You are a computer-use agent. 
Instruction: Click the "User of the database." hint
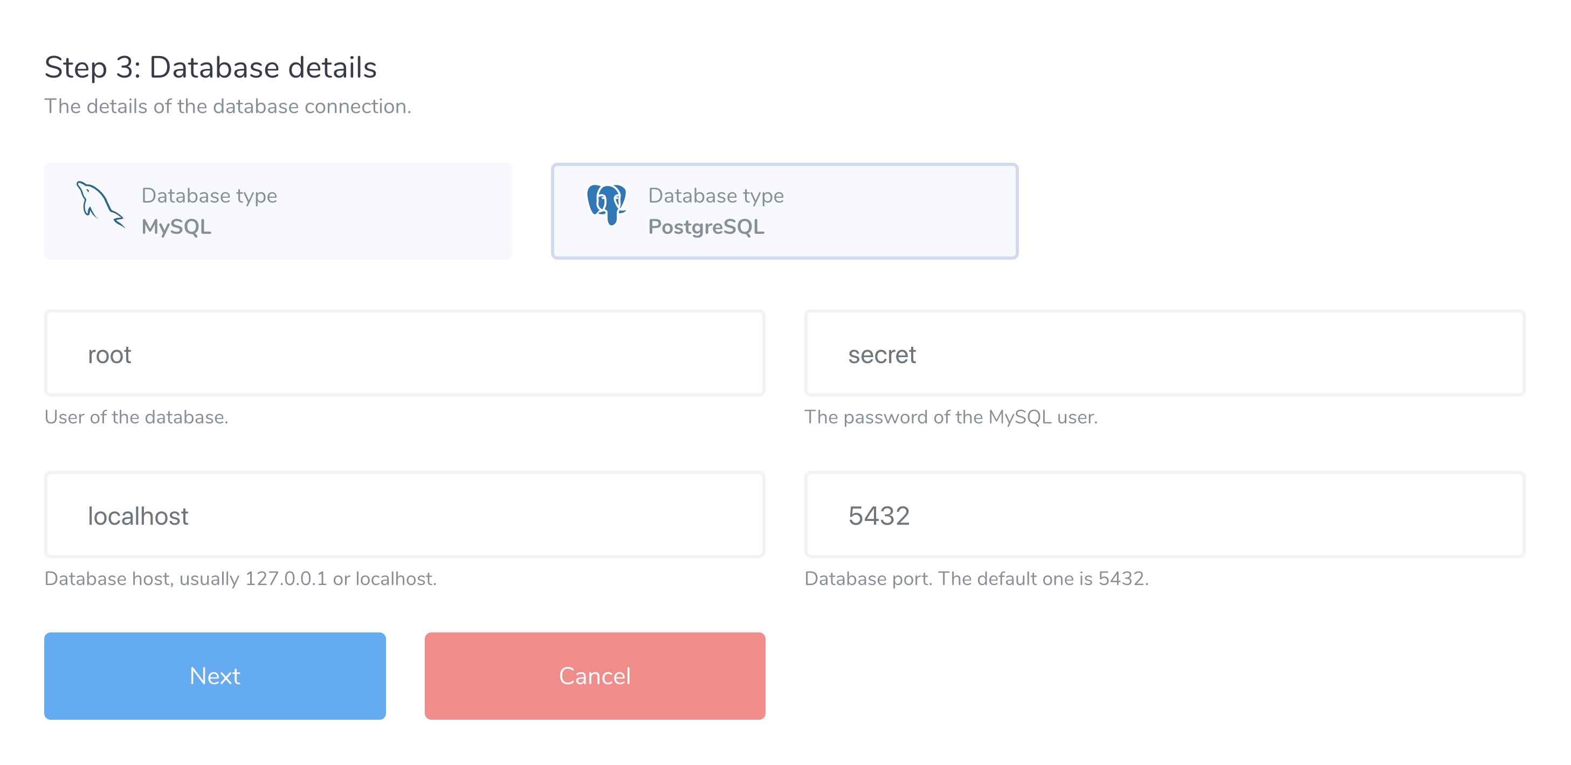tap(136, 417)
